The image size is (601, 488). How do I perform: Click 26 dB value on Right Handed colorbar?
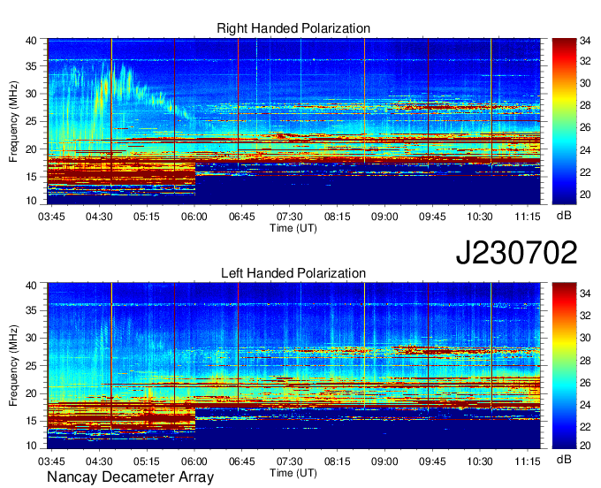click(585, 127)
